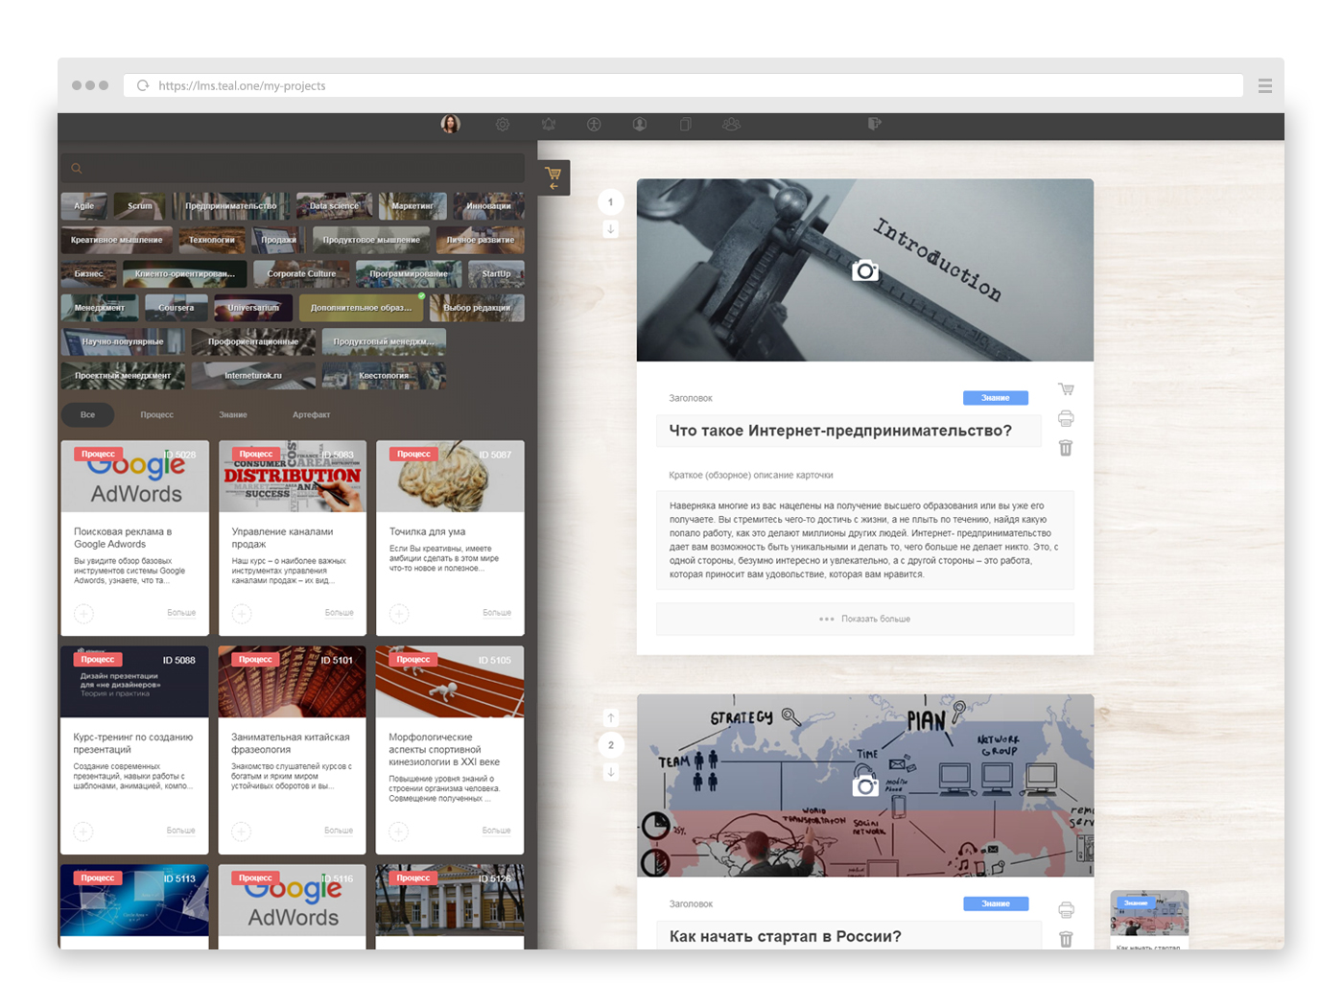
Task: Switch to the 'Процесс' filter tab
Action: pyautogui.click(x=156, y=414)
